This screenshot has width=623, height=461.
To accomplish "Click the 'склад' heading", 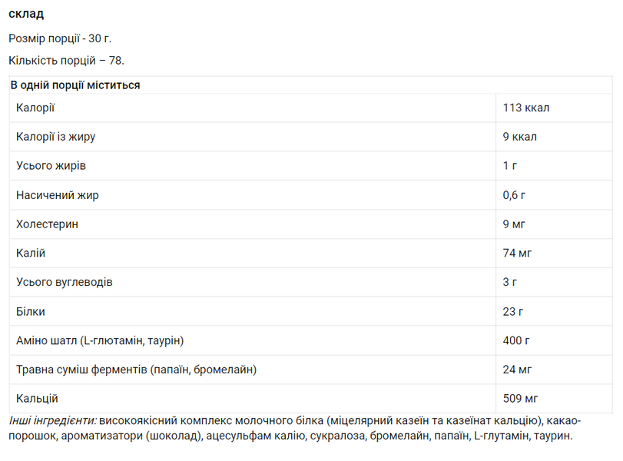I will (x=26, y=14).
